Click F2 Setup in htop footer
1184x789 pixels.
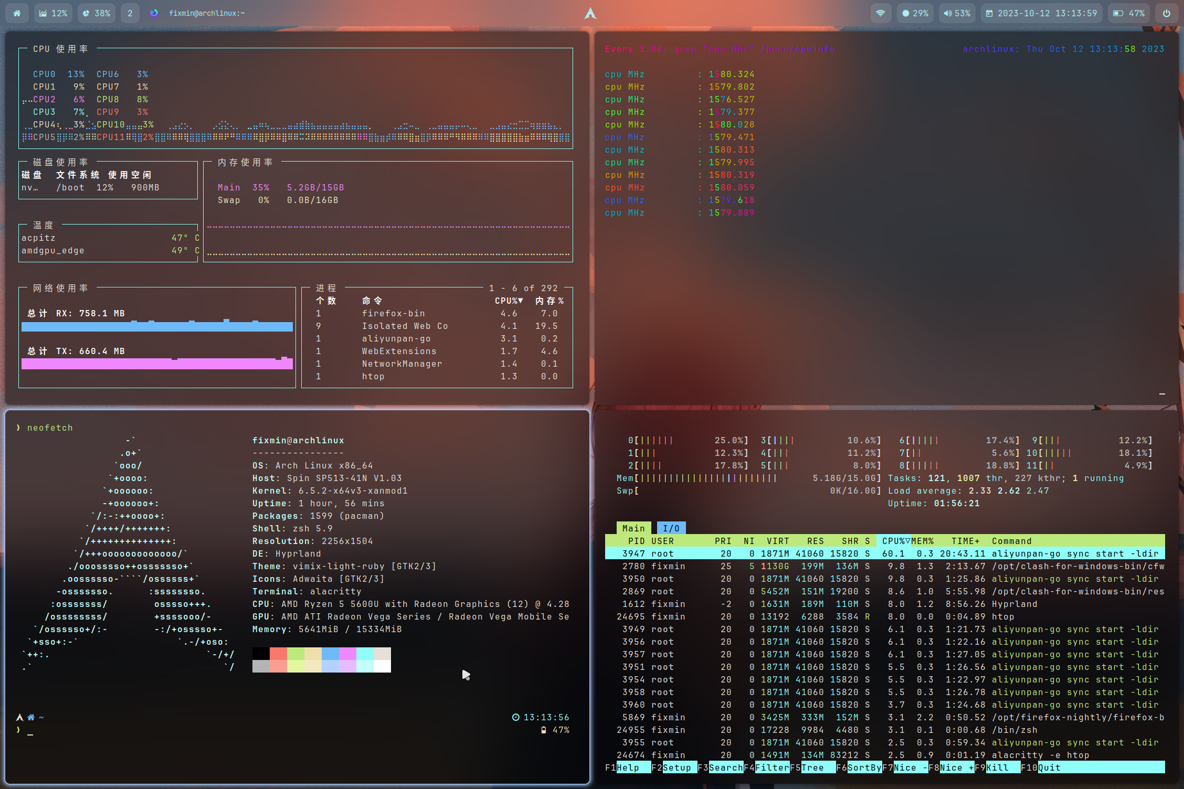(676, 767)
